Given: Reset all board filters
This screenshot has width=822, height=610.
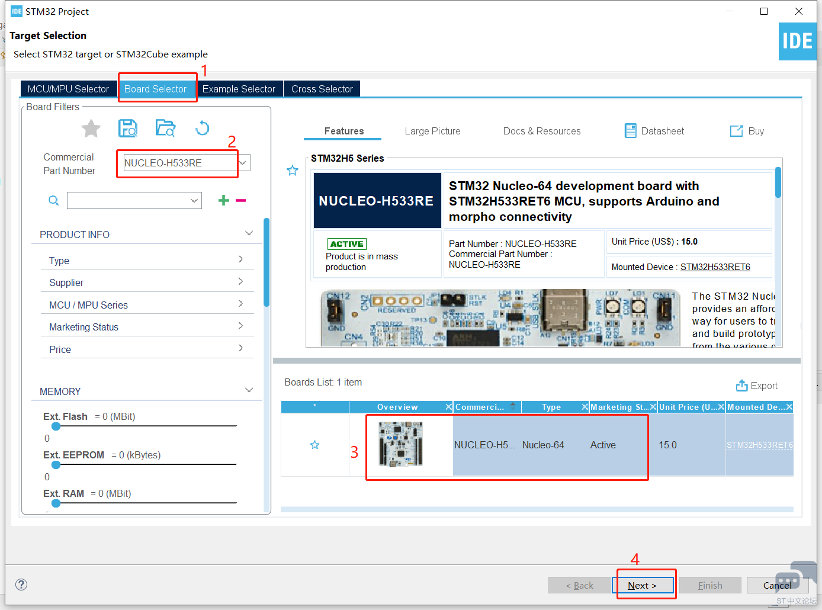Looking at the screenshot, I should 203,128.
